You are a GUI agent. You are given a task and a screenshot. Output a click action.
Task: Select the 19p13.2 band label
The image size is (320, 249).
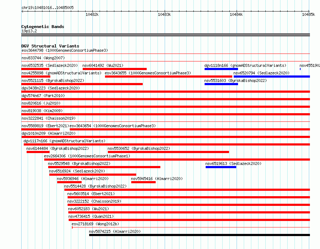pos(29,31)
